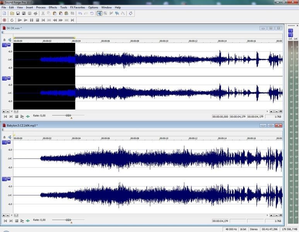Screen dimensions: 299x232
Task: Click the 48 000 Hz status bar field
Action: point(231,229)
